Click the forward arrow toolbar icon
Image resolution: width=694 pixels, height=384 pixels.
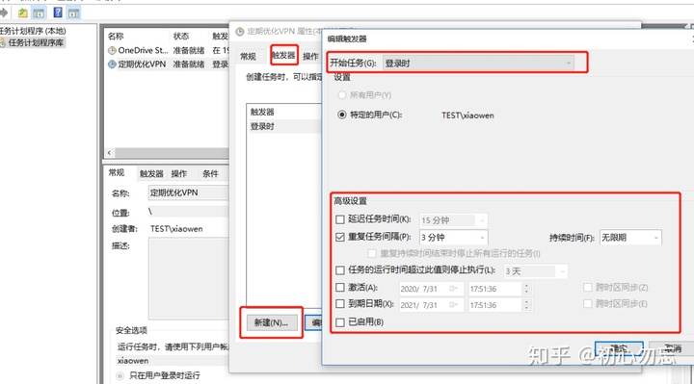(x=4, y=13)
